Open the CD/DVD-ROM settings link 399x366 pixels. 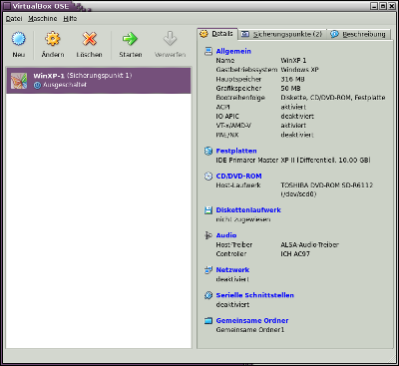[x=238, y=177]
